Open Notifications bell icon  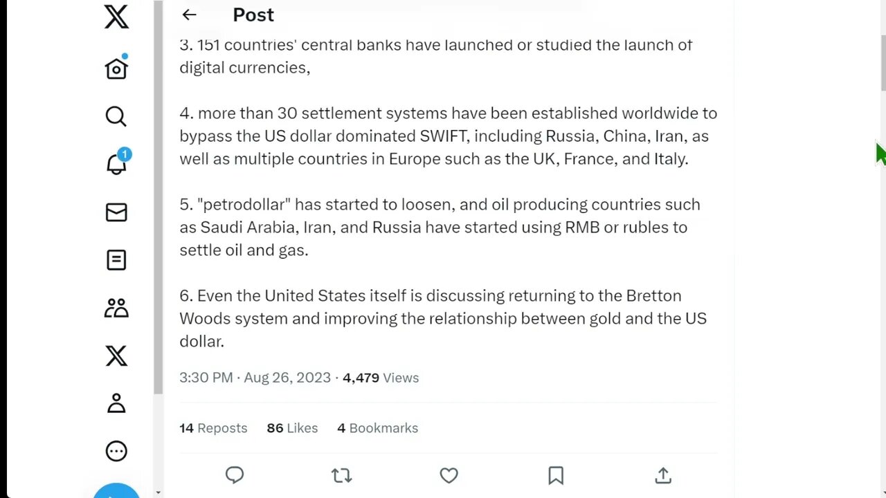(x=116, y=164)
